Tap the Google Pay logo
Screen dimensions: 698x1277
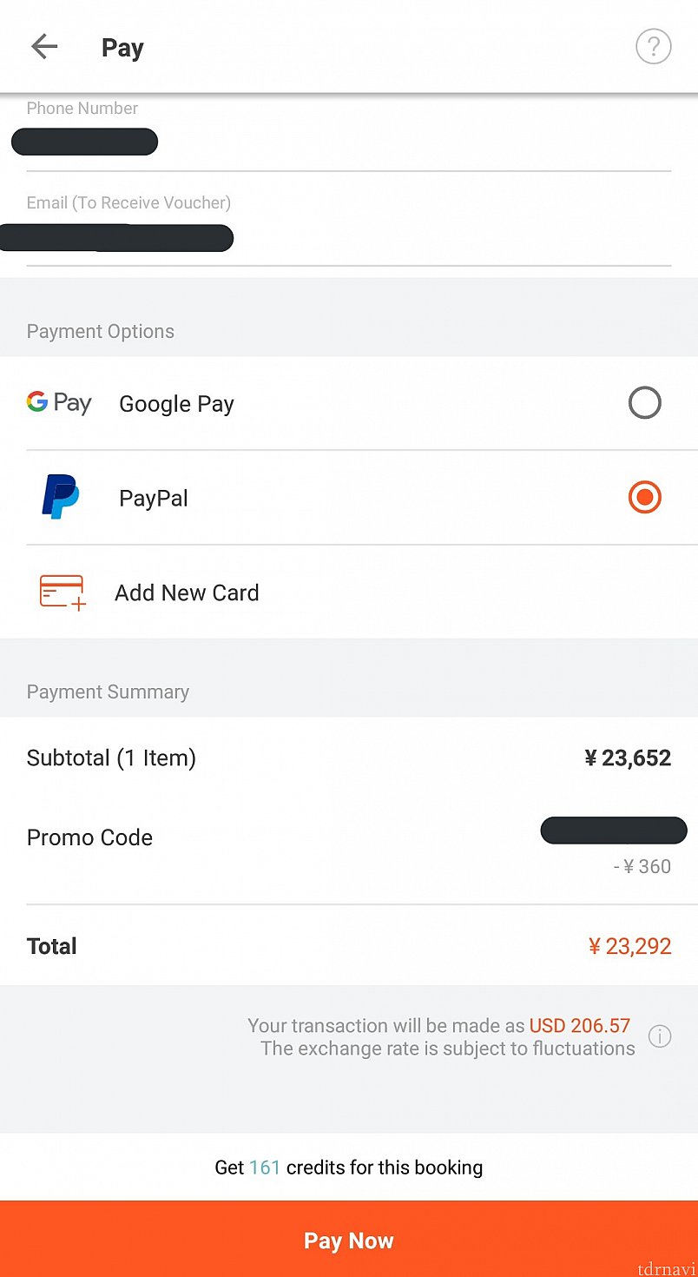59,403
